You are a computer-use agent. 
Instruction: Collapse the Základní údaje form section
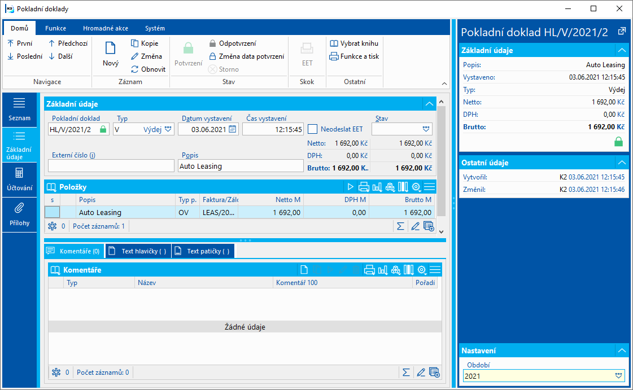click(x=429, y=104)
